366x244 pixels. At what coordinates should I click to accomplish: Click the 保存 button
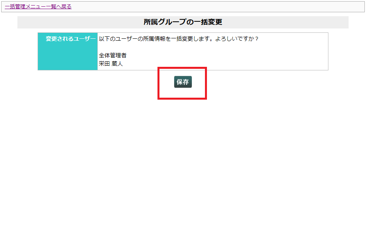coord(183,82)
